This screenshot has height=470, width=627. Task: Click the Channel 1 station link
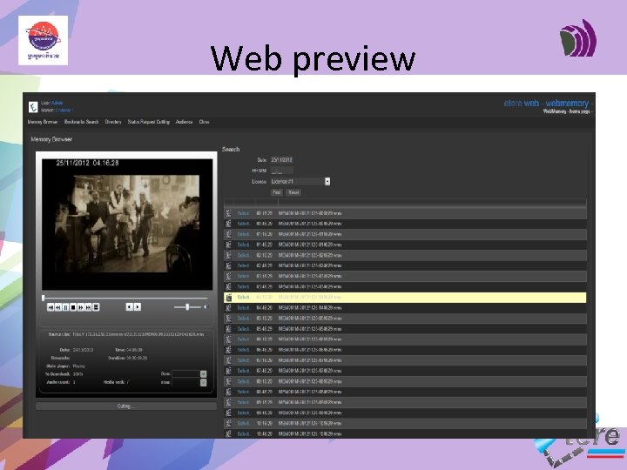64,110
